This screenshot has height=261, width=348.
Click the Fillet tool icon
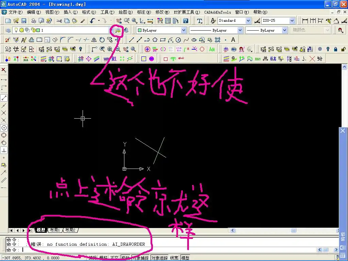(x=63, y=40)
